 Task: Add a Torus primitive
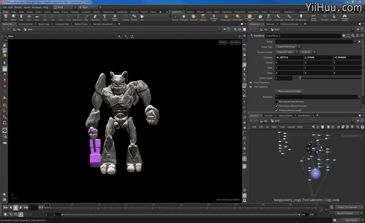pyautogui.click(x=29, y=17)
